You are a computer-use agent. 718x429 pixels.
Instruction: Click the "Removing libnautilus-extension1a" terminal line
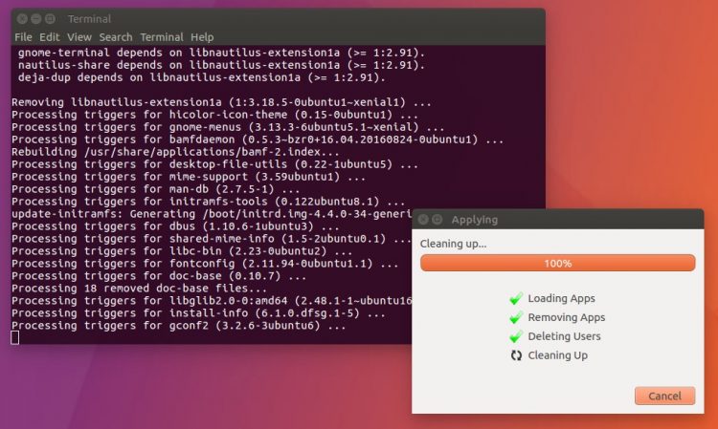tap(221, 102)
